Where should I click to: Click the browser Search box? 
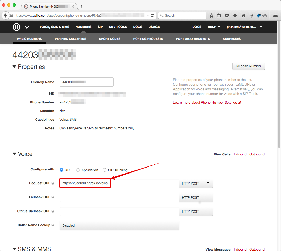coord(182,16)
